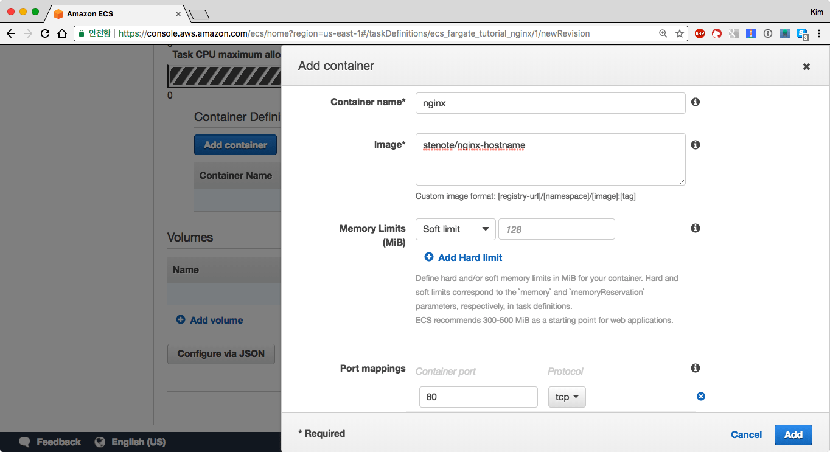Open a new browser tab
Image resolution: width=830 pixels, height=452 pixels.
point(199,14)
